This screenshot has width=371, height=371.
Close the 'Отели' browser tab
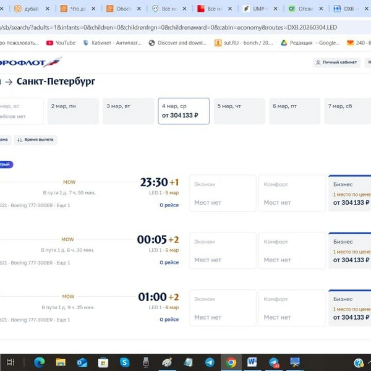(321, 9)
